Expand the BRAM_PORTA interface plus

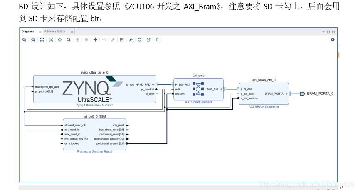coord(286,94)
